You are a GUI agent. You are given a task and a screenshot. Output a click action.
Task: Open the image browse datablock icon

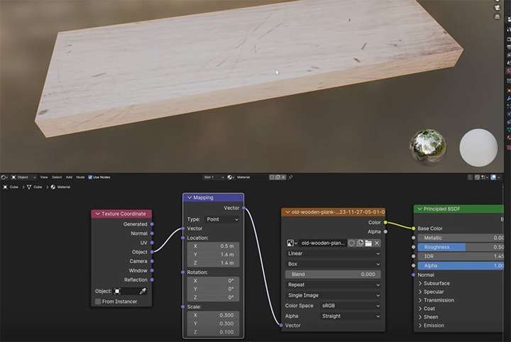(292, 243)
